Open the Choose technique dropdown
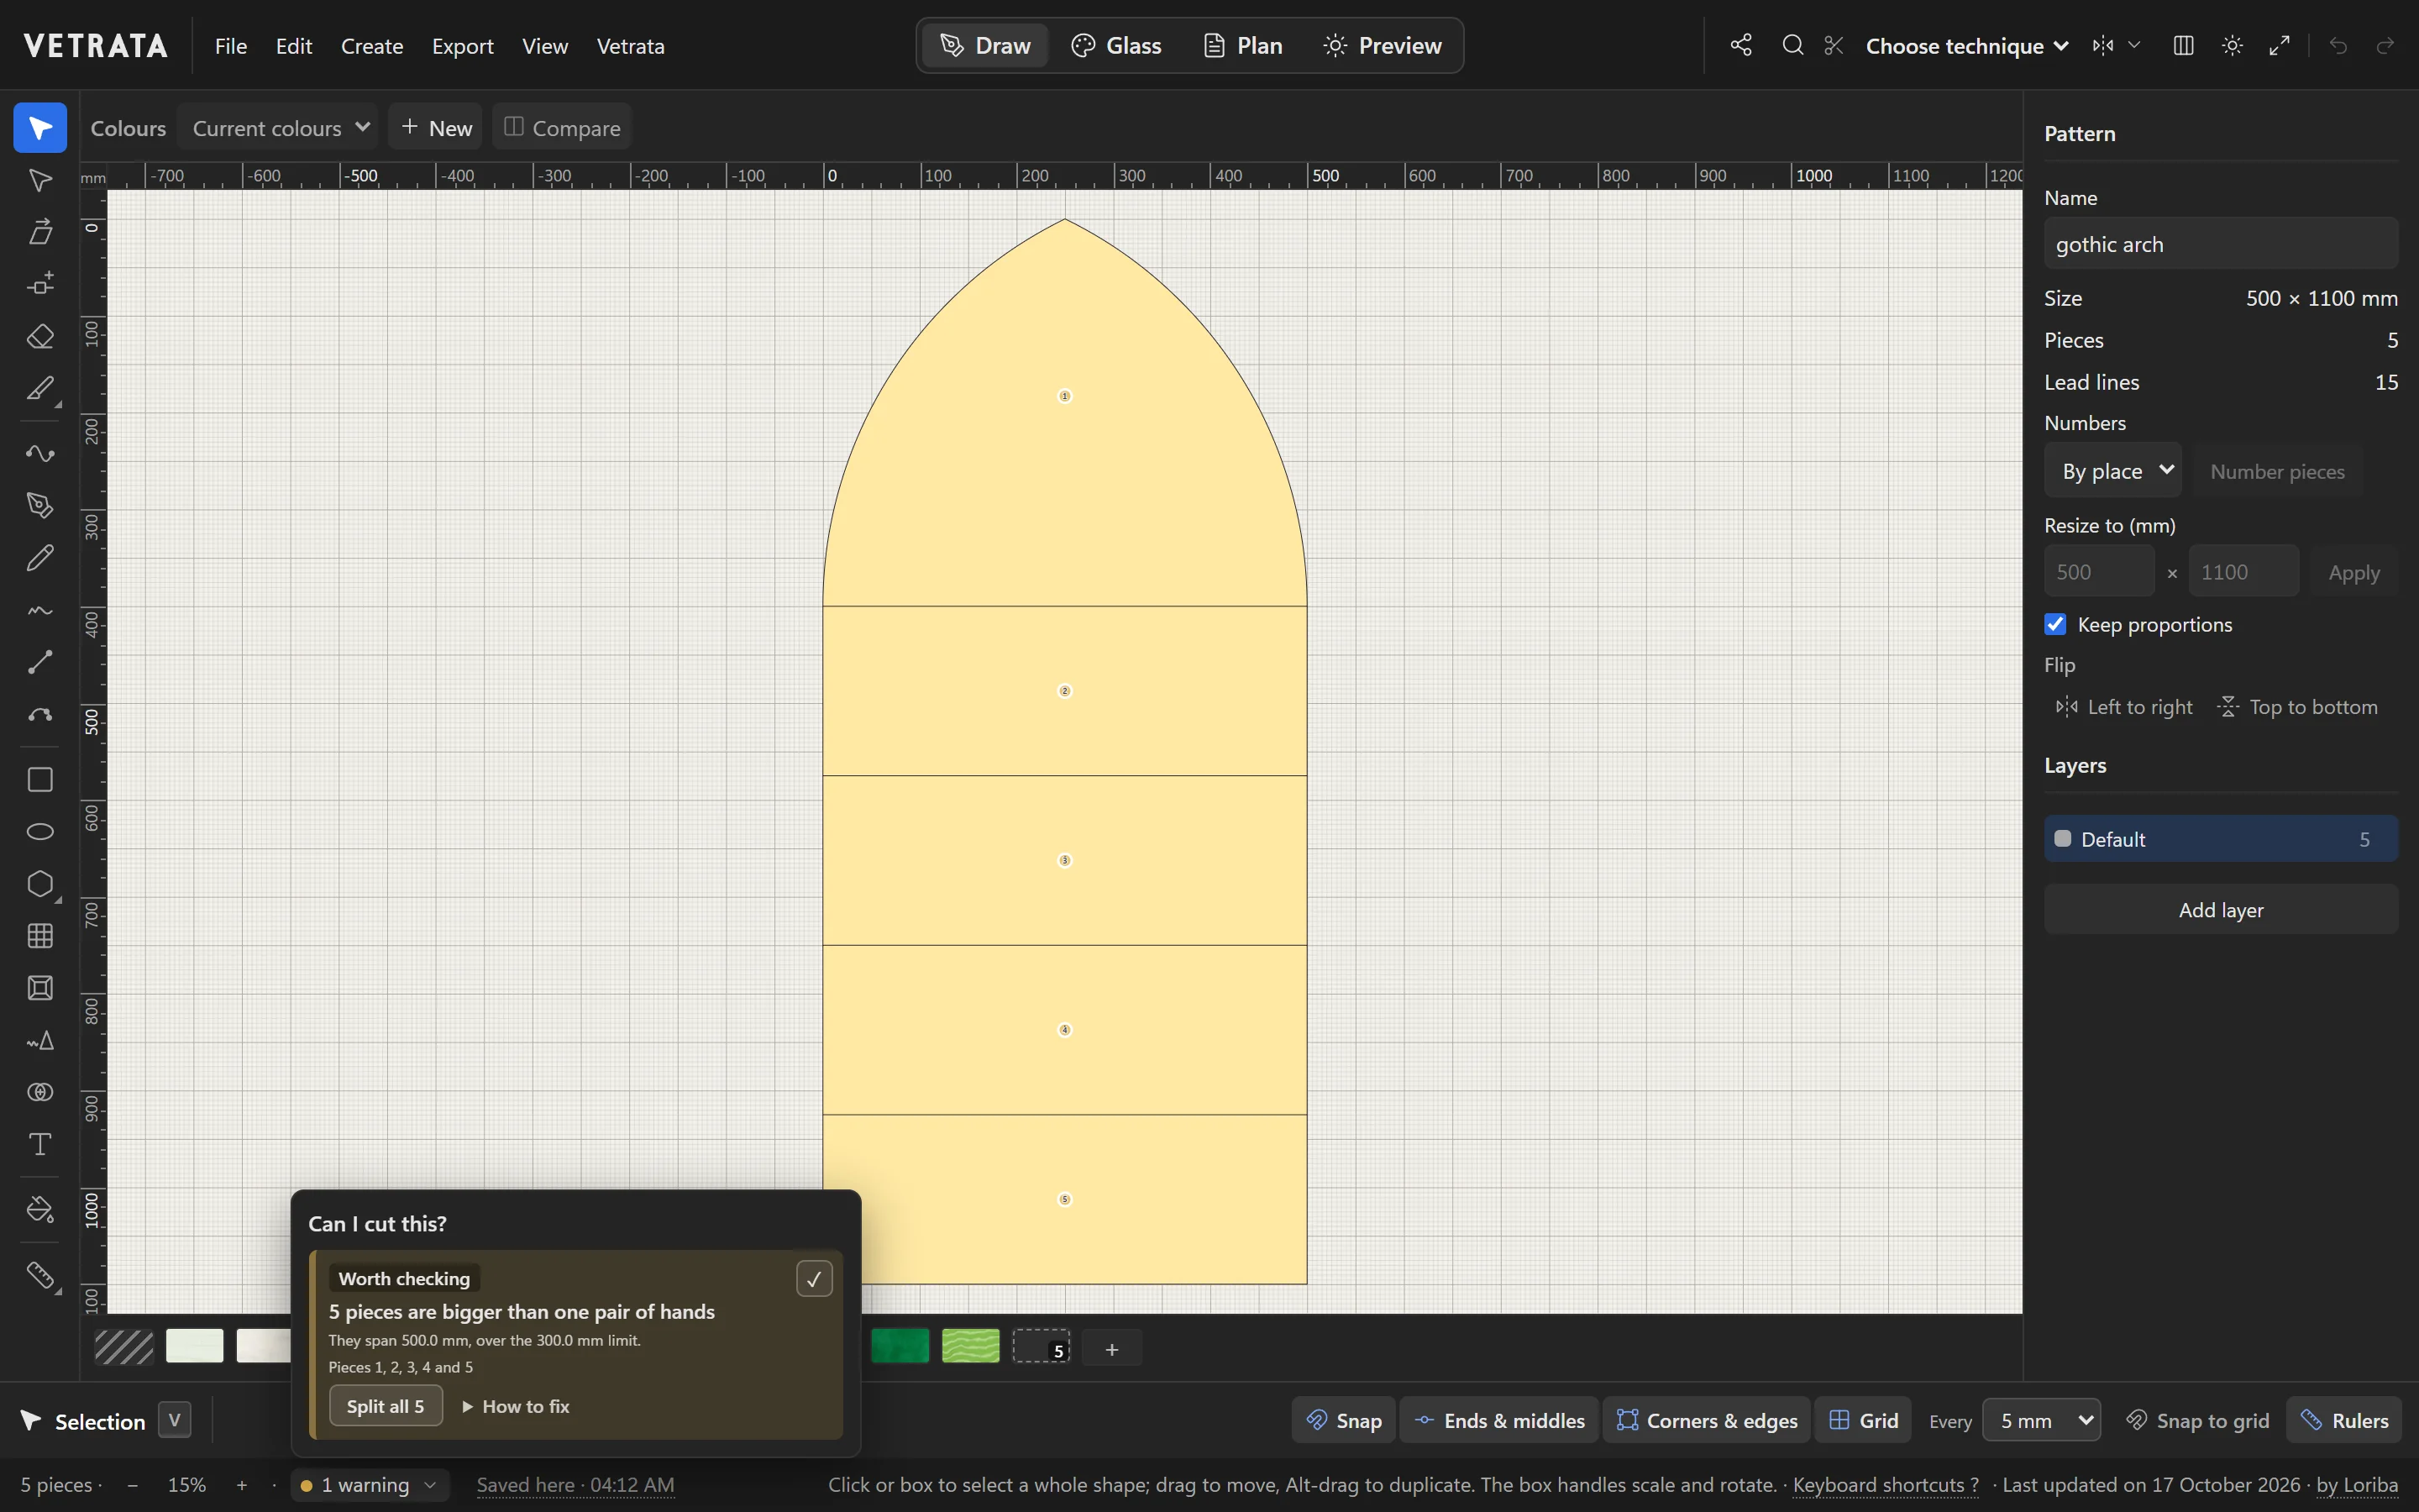 coord(1966,46)
